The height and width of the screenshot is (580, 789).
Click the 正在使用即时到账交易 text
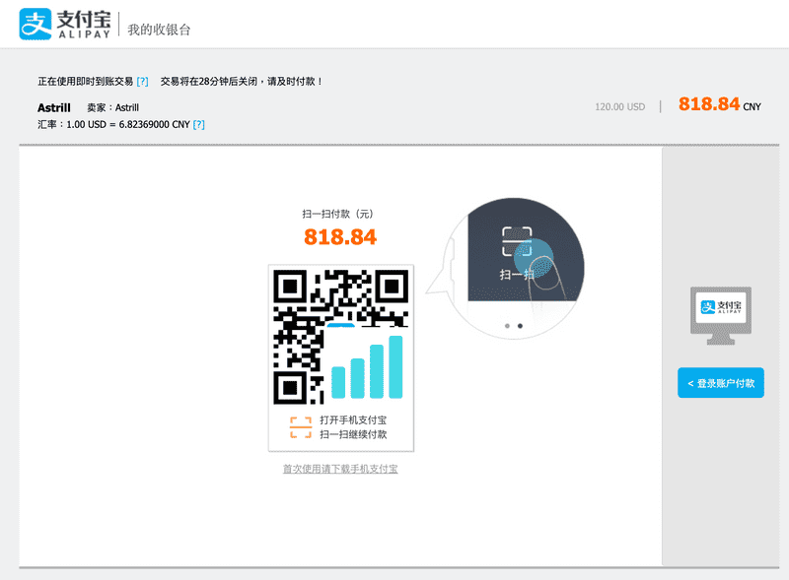point(86,82)
